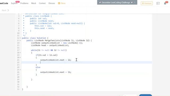Click the 'while(l1 != null' condition
The image size is (170, 96).
point(49,50)
